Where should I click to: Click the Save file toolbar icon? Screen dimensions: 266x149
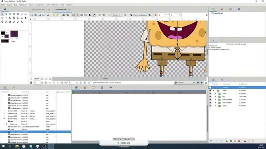40,15
